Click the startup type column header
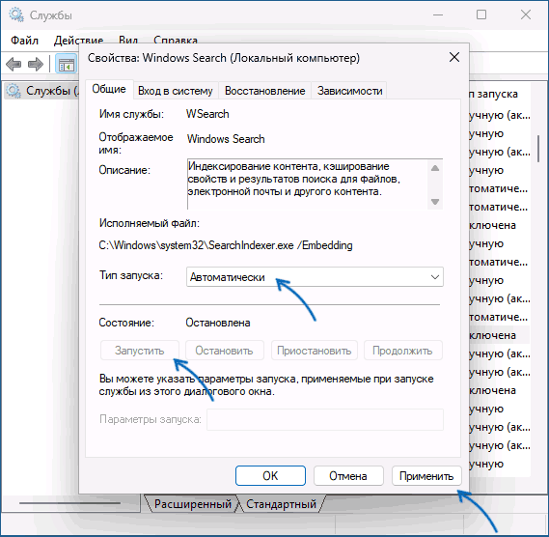Viewport: 549px width, 537px height. point(494,94)
